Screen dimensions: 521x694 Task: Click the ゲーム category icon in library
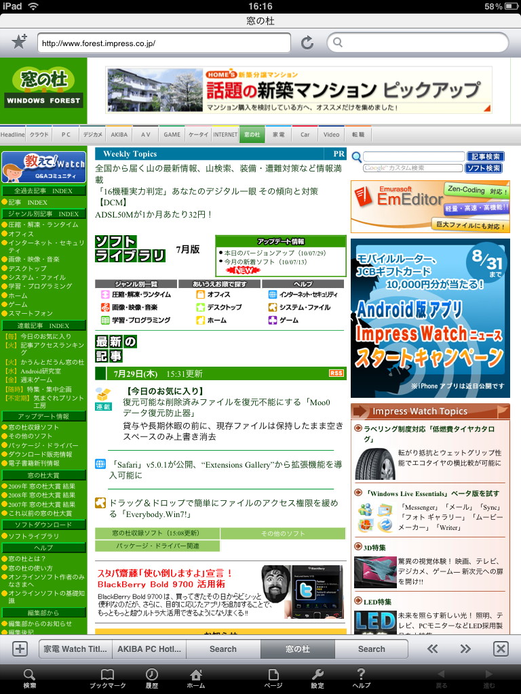273,320
